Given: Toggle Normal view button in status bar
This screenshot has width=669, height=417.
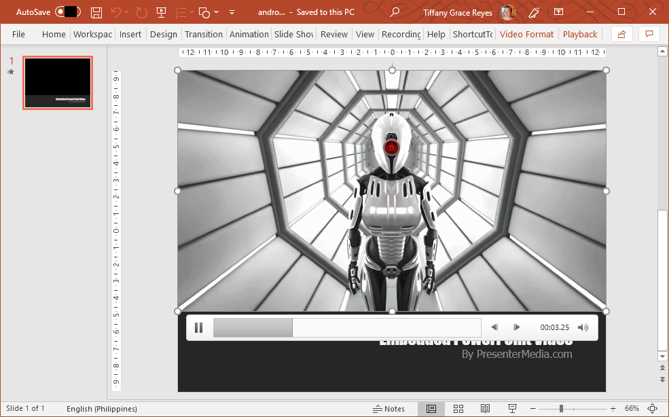Looking at the screenshot, I should click(431, 409).
